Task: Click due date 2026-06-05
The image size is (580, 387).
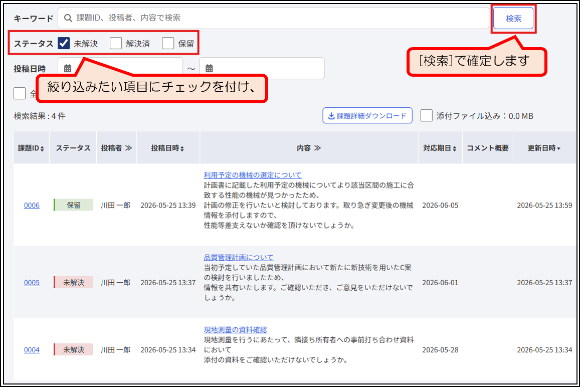Action: pyautogui.click(x=440, y=206)
